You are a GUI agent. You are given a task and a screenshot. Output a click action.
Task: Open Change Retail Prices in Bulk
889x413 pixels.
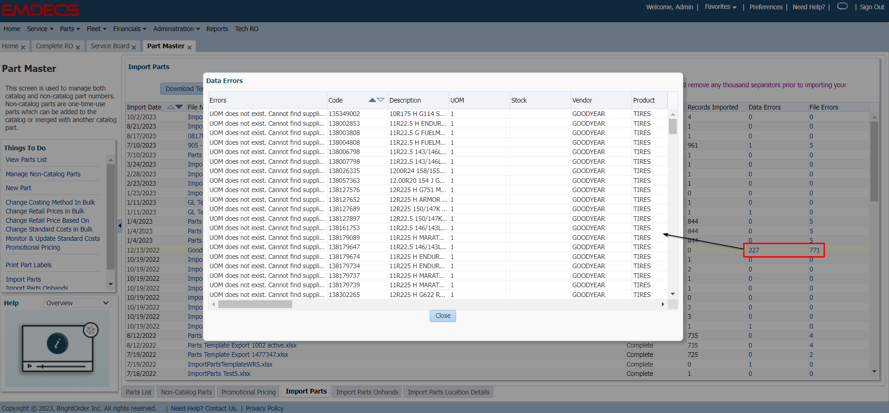[45, 211]
